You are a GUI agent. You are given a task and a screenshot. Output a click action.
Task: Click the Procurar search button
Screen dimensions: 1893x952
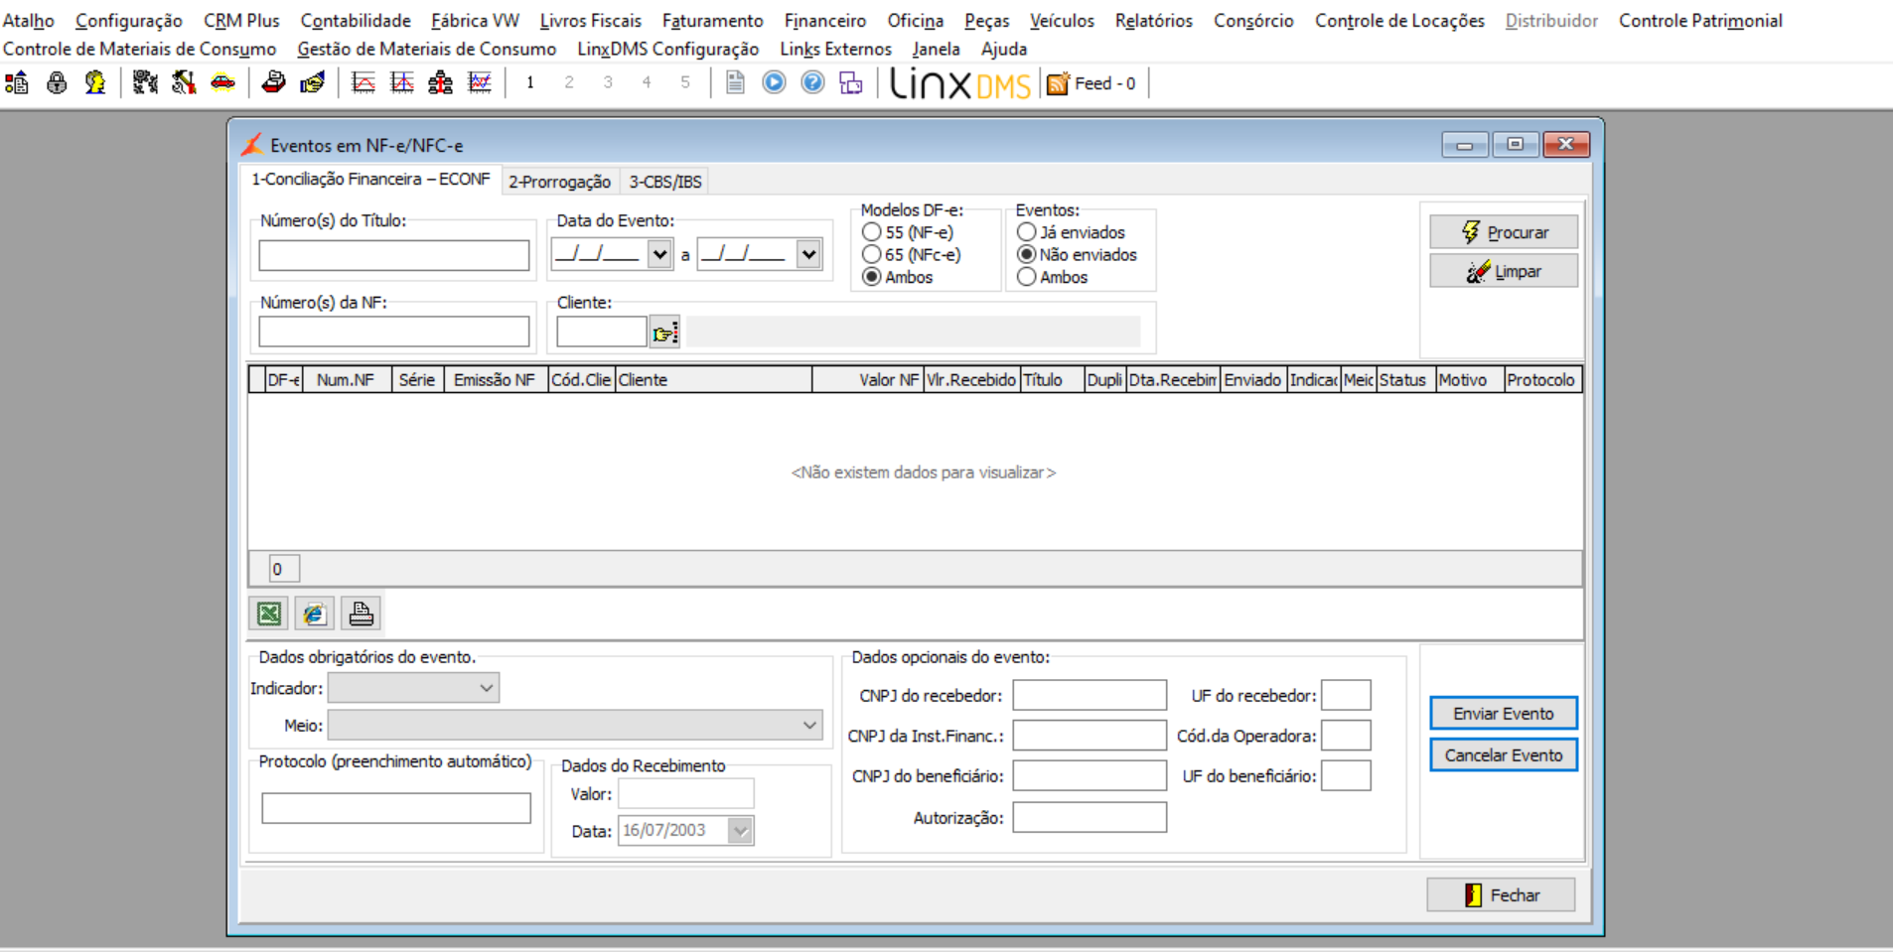click(x=1504, y=232)
